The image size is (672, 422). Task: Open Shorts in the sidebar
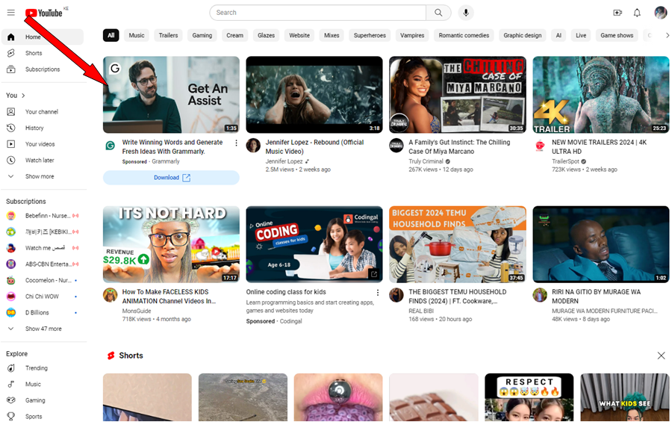[x=43, y=53]
